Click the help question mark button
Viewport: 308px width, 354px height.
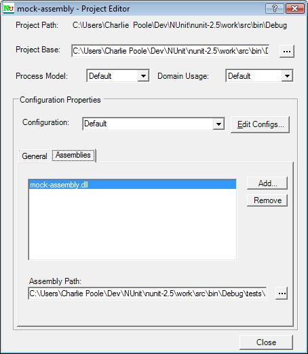point(275,9)
